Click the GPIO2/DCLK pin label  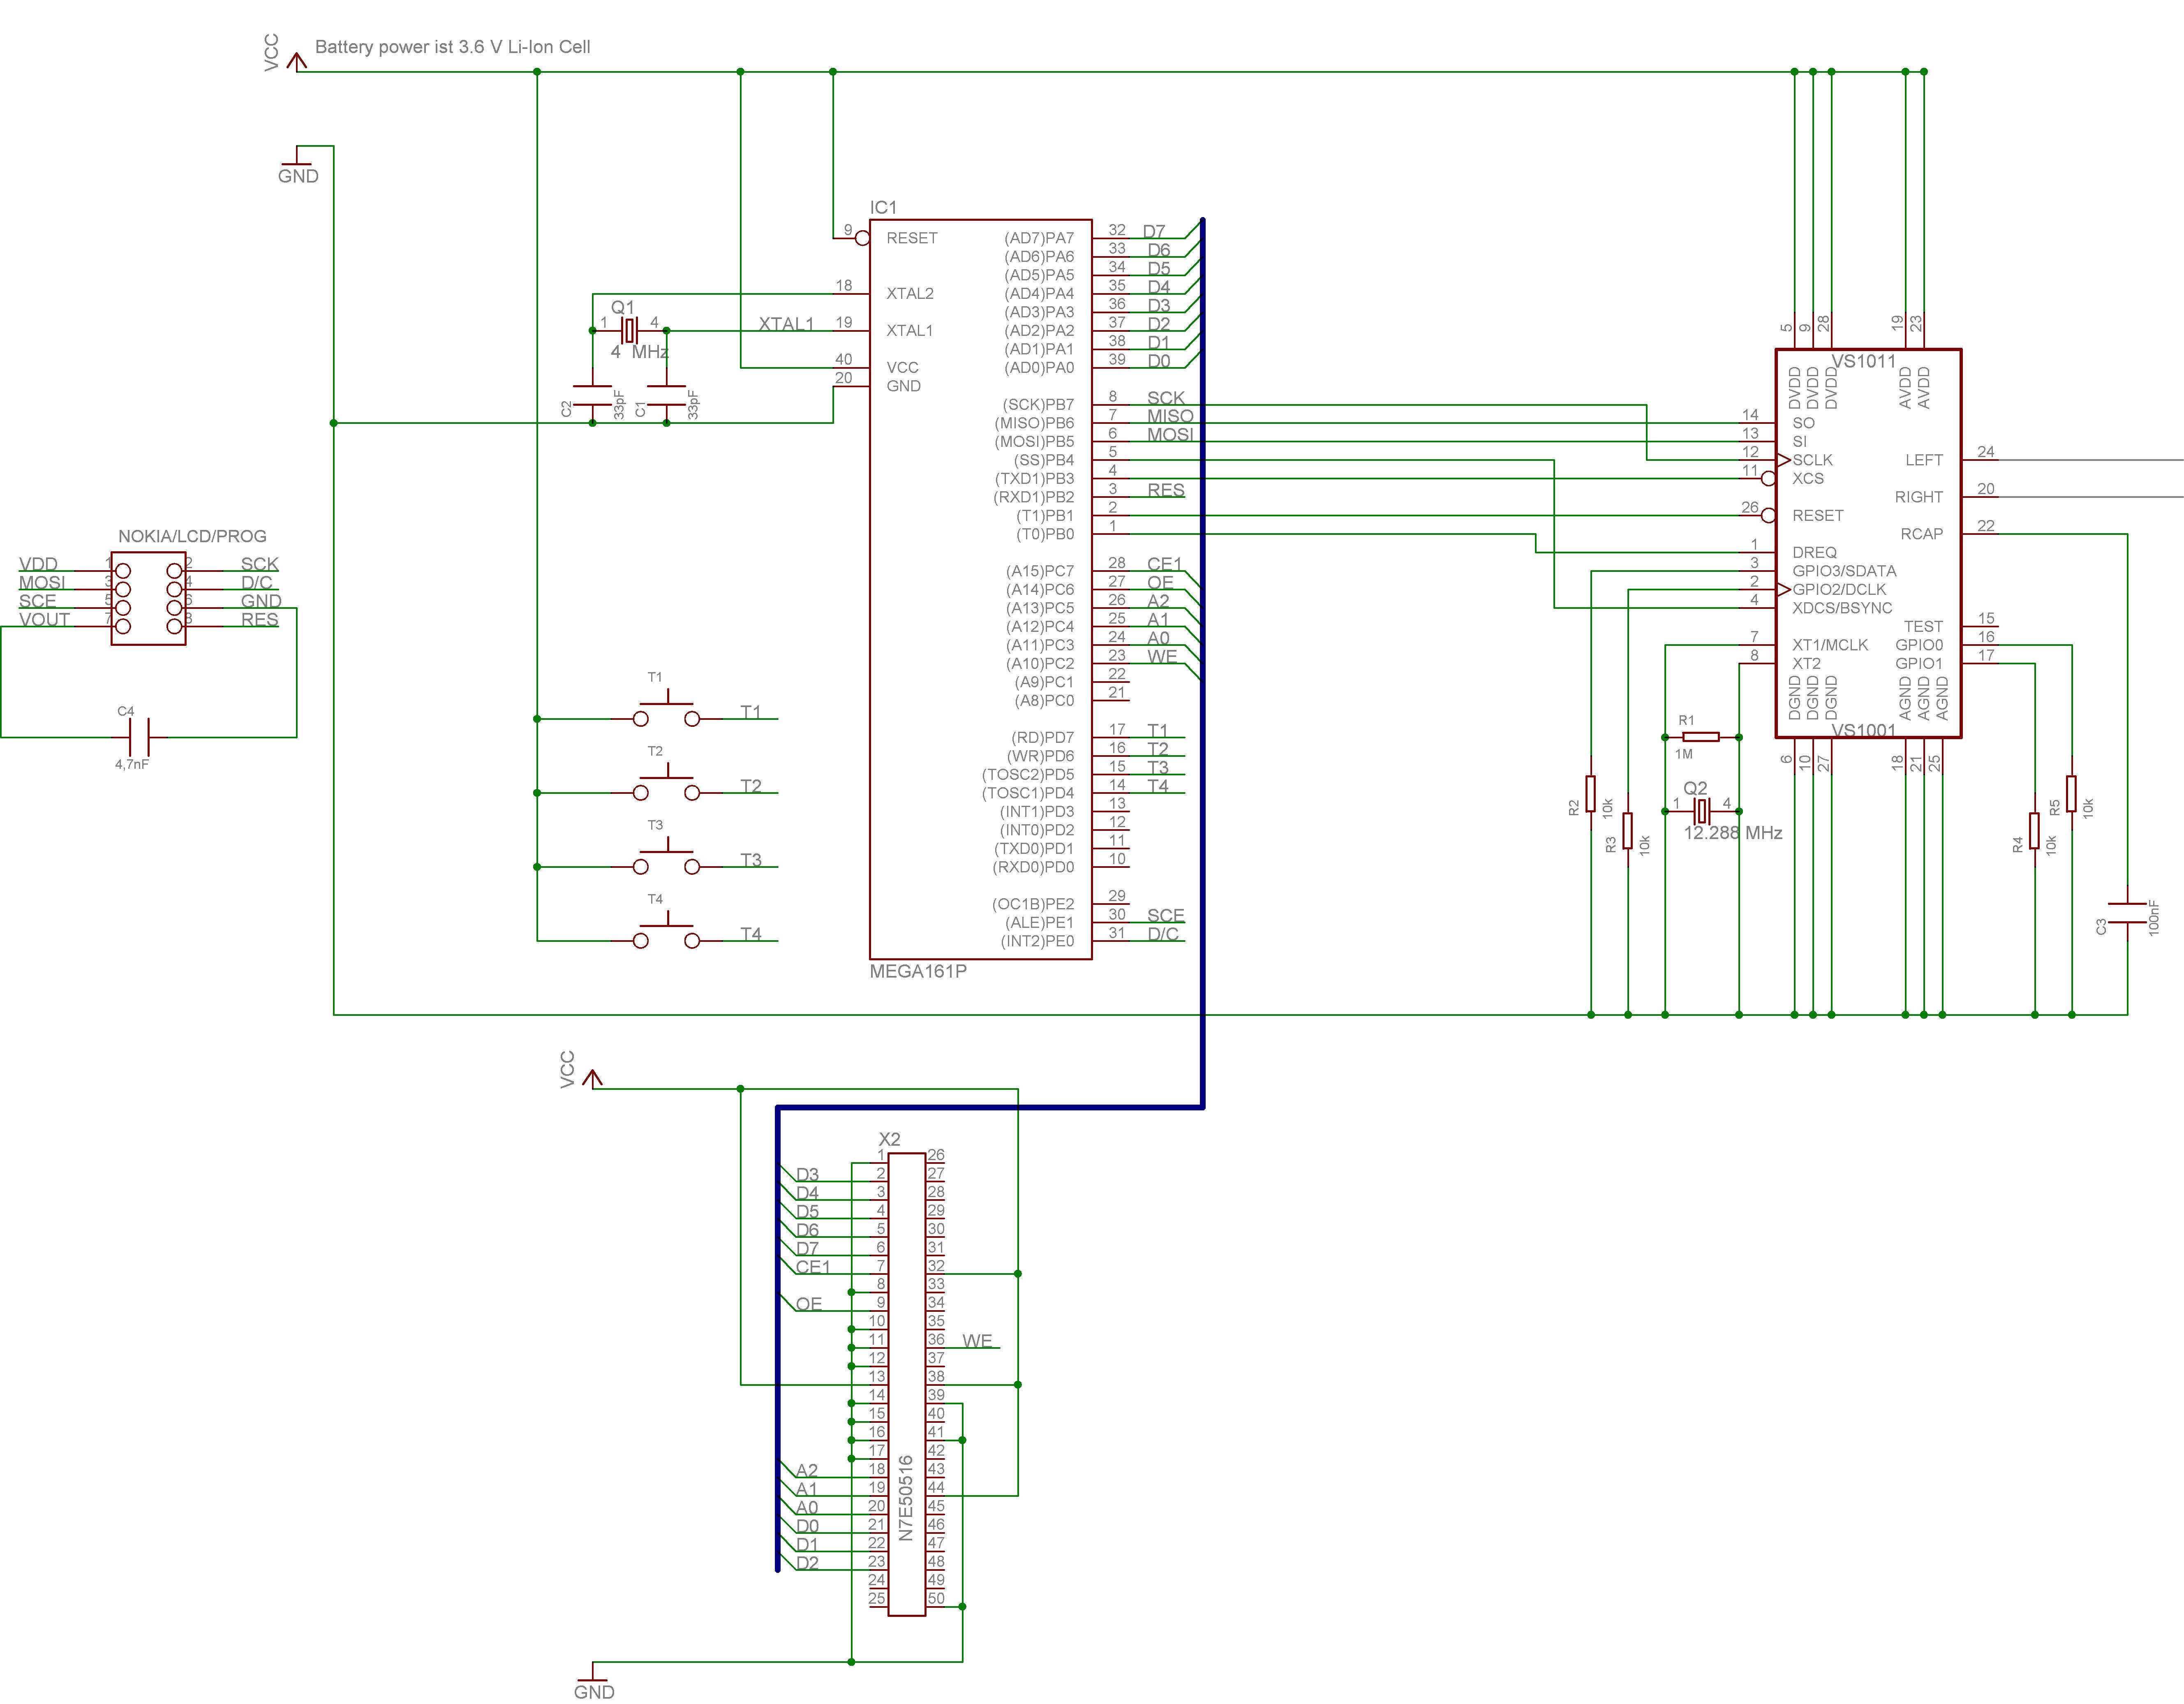coord(1839,589)
